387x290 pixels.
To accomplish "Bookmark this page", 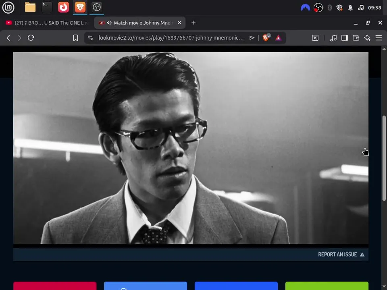I will 75,38.
